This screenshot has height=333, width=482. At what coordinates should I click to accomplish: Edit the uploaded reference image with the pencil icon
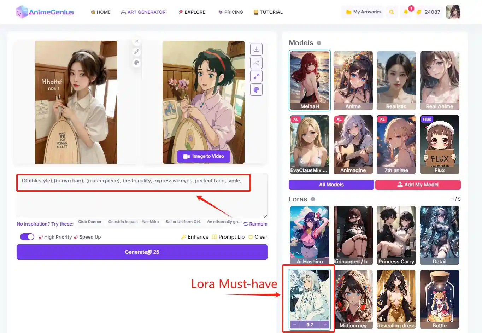(x=136, y=52)
